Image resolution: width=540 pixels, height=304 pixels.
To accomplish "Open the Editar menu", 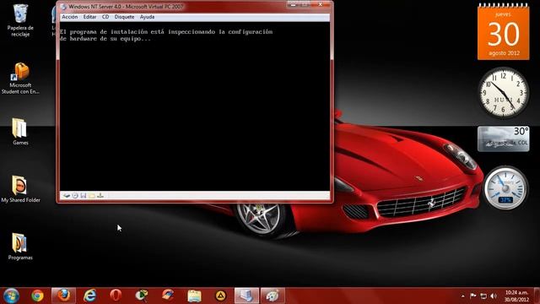I will coord(89,17).
